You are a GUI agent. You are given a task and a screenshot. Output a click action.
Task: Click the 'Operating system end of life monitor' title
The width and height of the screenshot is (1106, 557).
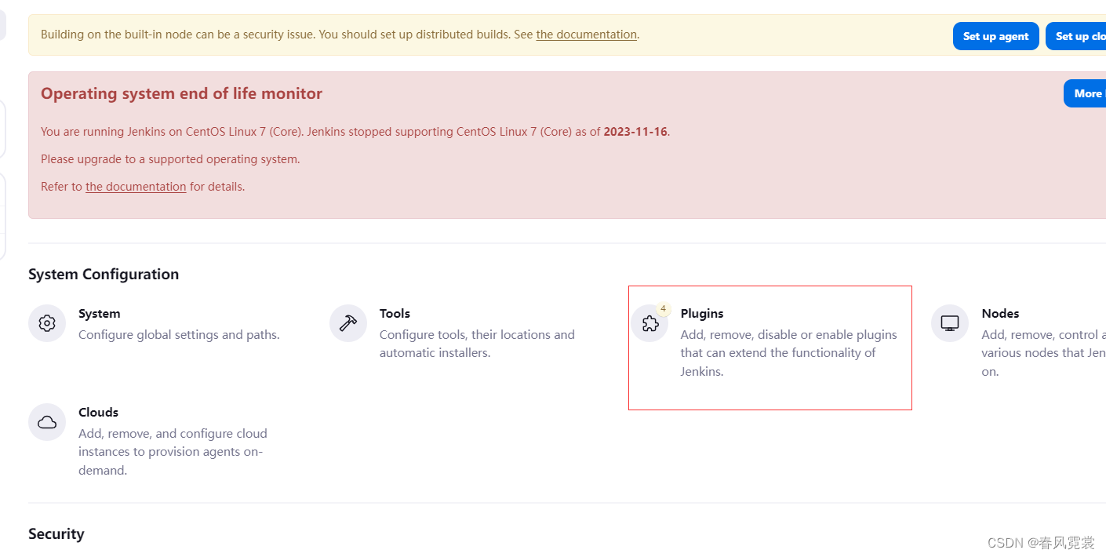[181, 93]
